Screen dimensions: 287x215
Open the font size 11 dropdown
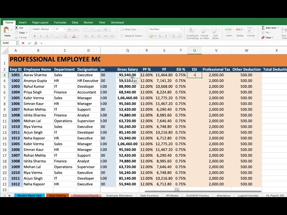pos(64,29)
